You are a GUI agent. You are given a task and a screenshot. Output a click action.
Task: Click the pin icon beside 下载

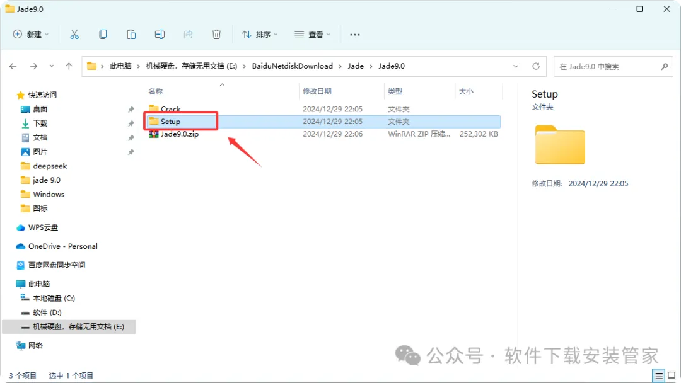coord(131,123)
